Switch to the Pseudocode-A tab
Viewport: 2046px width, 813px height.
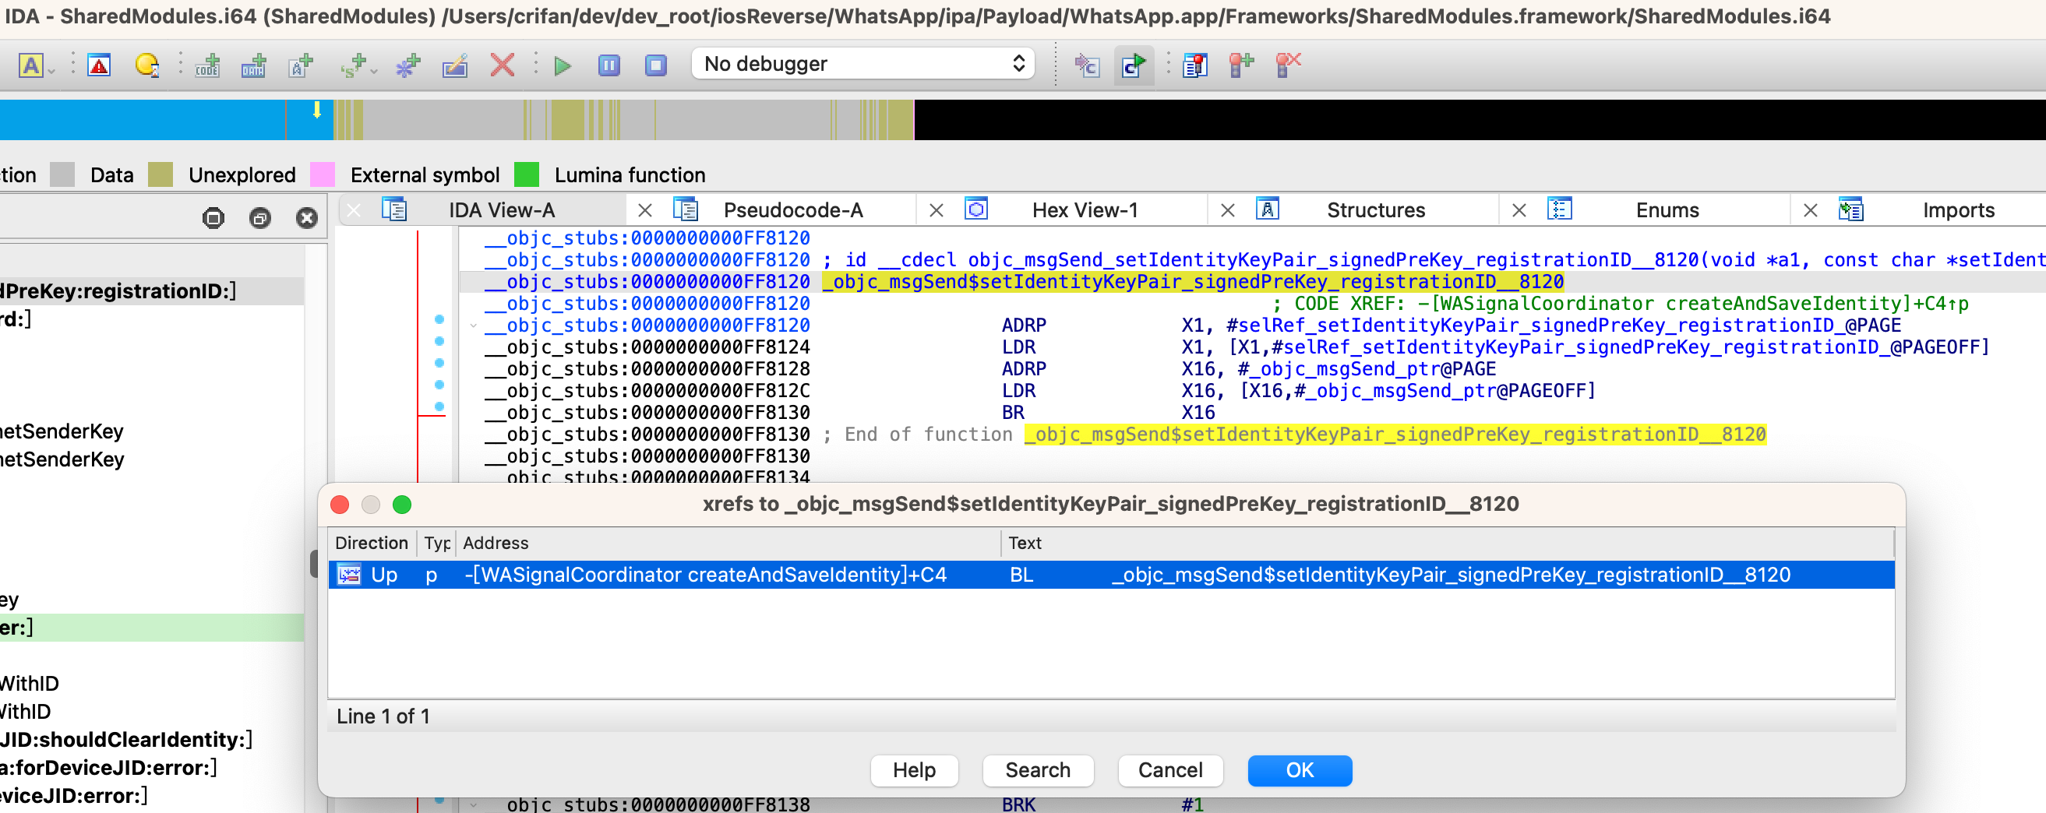click(792, 210)
